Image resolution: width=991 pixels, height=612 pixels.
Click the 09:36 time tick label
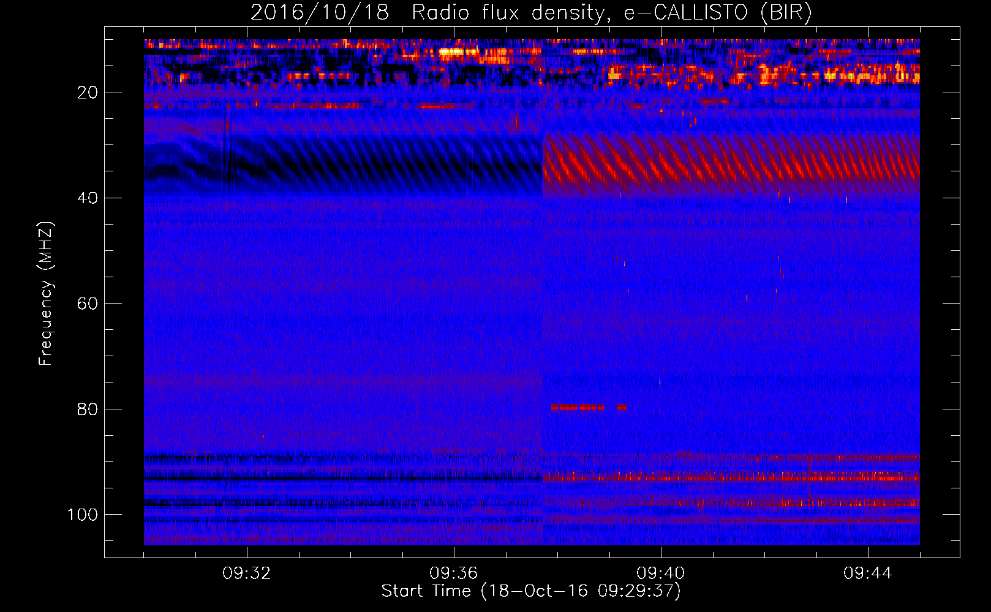pyautogui.click(x=454, y=573)
